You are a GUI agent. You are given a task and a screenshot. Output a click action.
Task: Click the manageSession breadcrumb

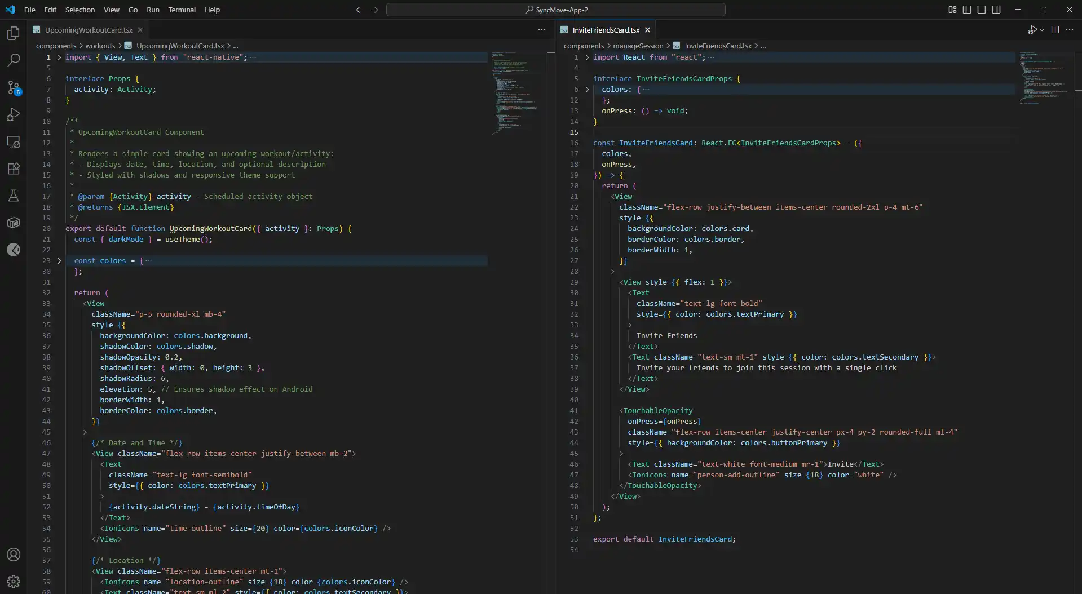pyautogui.click(x=638, y=46)
